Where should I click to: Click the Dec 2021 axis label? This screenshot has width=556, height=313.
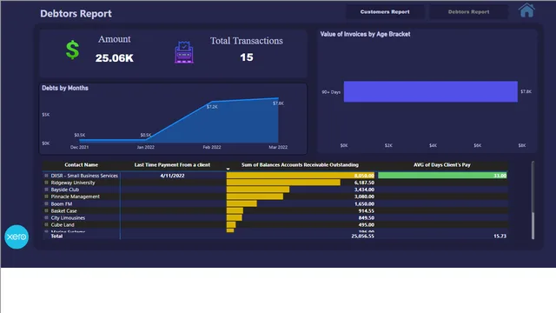pos(79,147)
